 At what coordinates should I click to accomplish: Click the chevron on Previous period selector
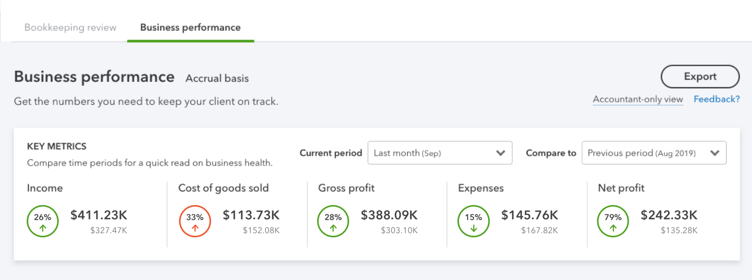(x=714, y=153)
